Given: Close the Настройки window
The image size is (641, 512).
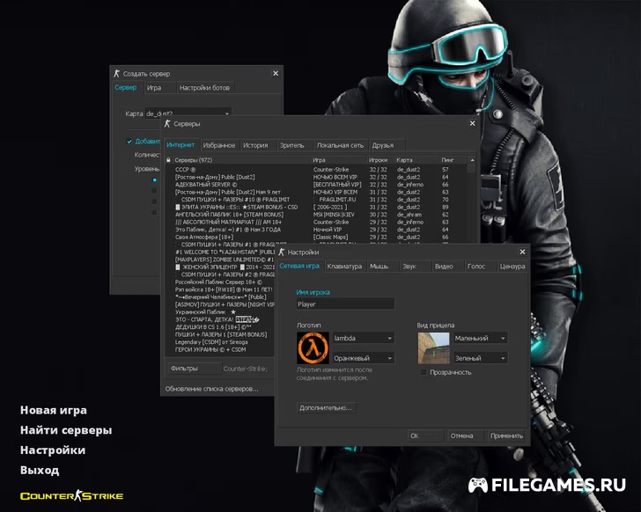Looking at the screenshot, I should pos(522,252).
